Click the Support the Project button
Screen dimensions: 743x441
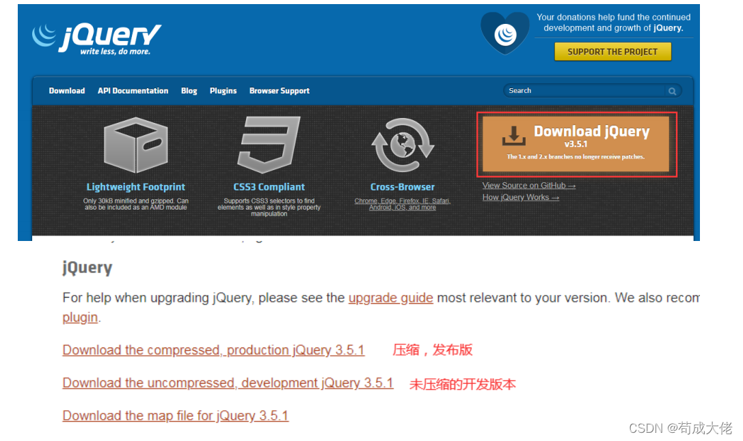pos(612,52)
